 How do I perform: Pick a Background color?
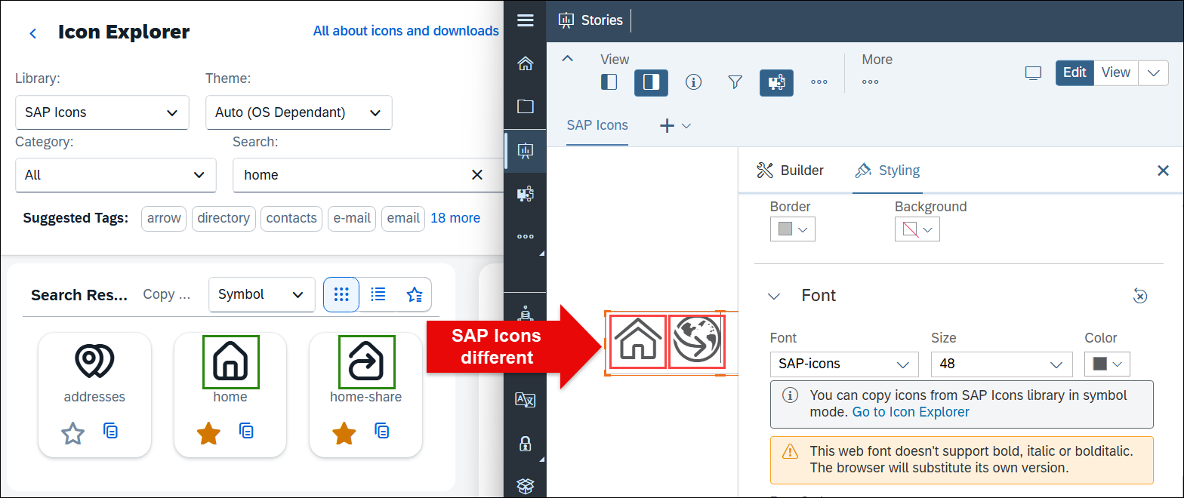917,229
